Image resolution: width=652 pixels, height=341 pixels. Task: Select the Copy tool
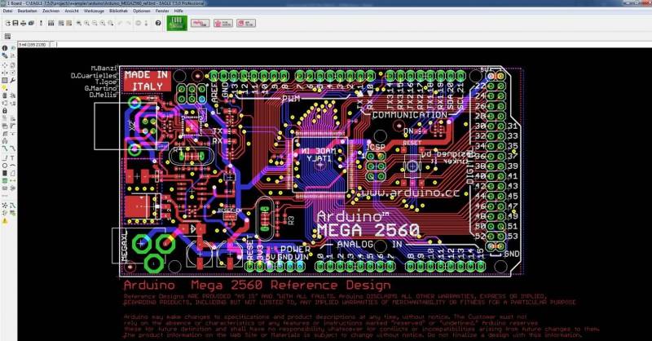click(12, 65)
